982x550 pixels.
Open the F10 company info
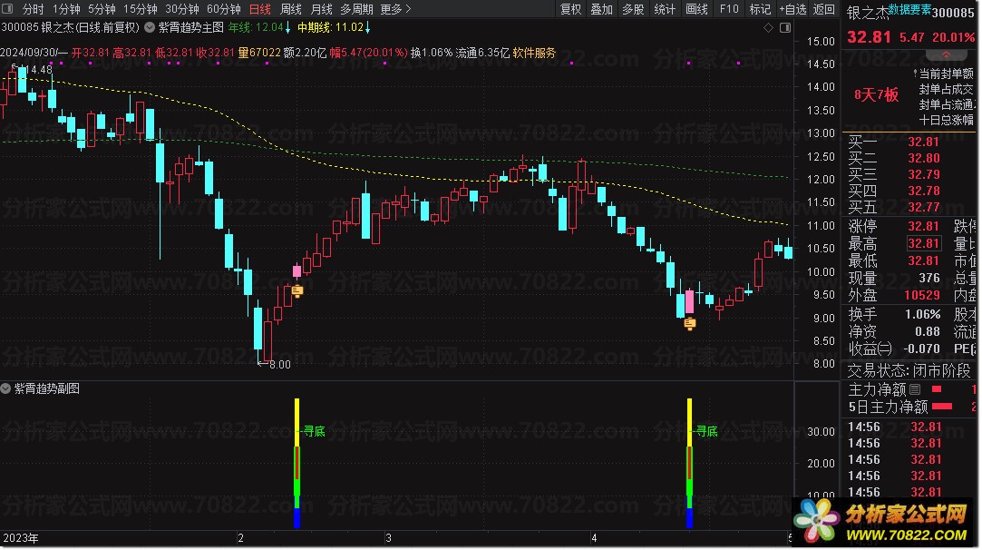pyautogui.click(x=729, y=9)
